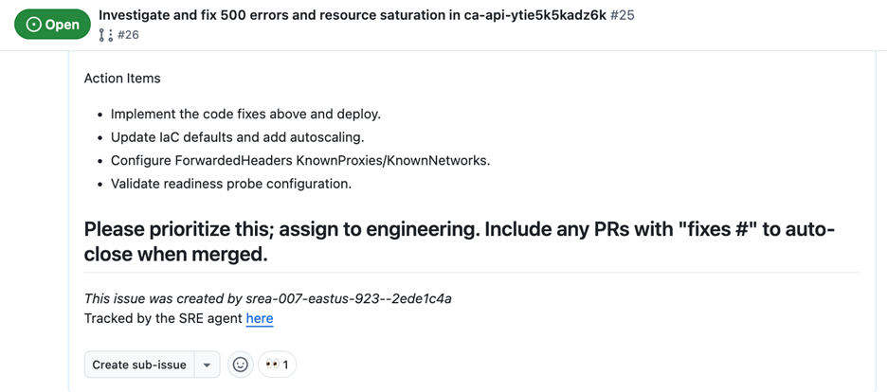
Task: Click 'Configure ForwardedHeaders KnownProxies' bullet
Action: click(x=300, y=160)
